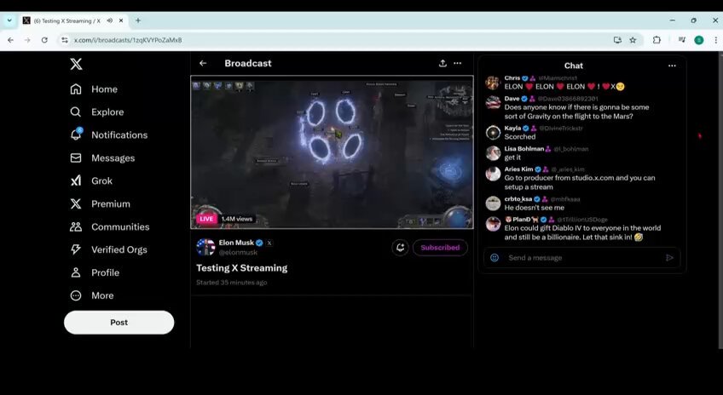The image size is (723, 395).
Task: Click Chris's avatar in chat
Action: (493, 83)
